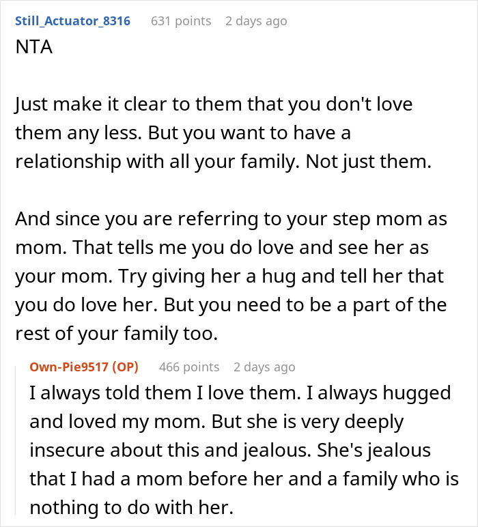Click the line 'them any less. But you want'
This screenshot has width=478, height=527.
[x=183, y=132]
